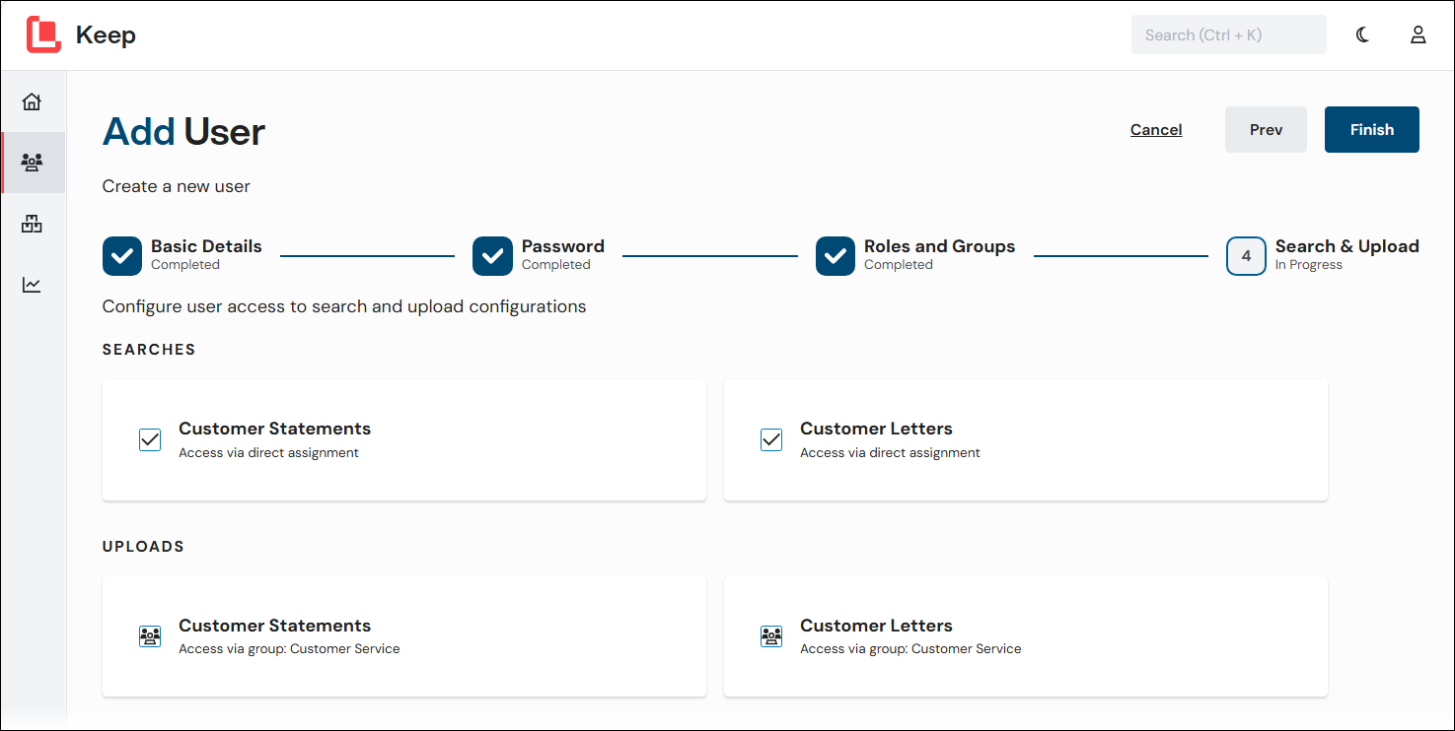Image resolution: width=1455 pixels, height=731 pixels.
Task: Click 'In Progress' status text
Action: click(x=1309, y=265)
